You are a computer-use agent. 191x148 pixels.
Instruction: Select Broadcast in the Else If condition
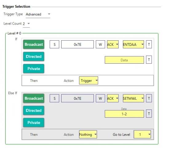point(34,98)
